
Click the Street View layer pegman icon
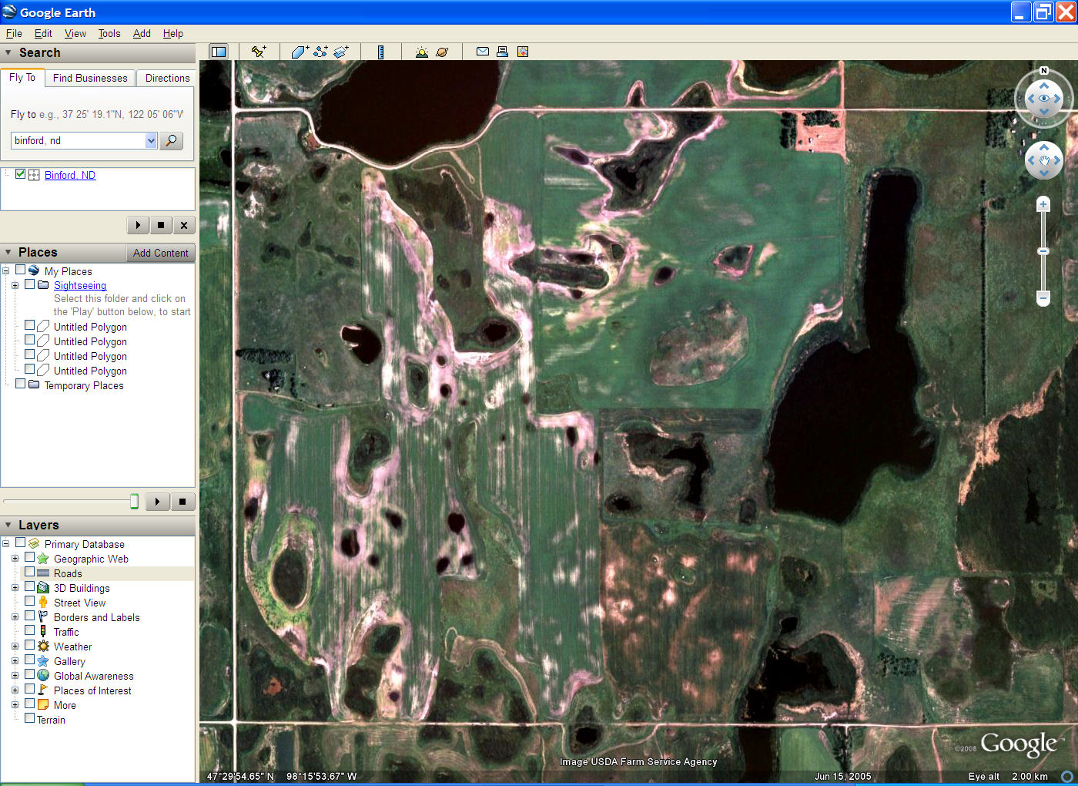(x=43, y=603)
